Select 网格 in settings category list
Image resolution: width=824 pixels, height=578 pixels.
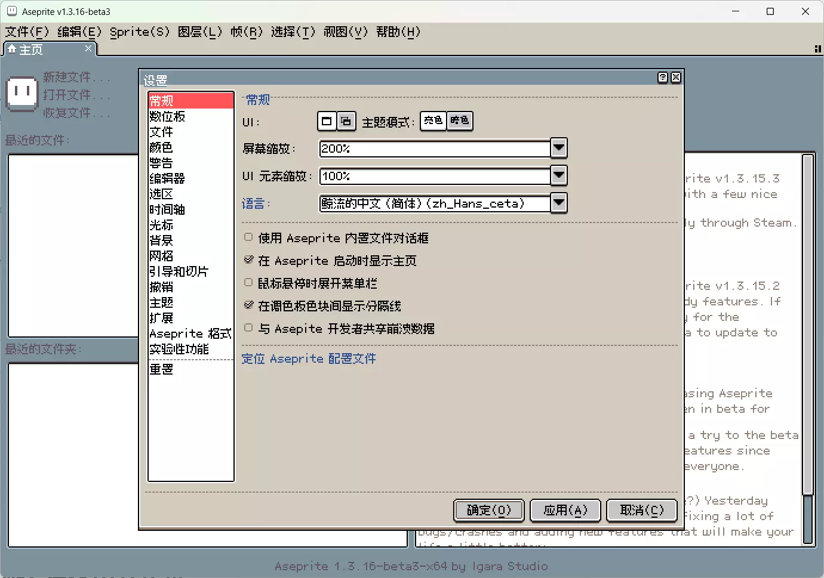pos(191,255)
